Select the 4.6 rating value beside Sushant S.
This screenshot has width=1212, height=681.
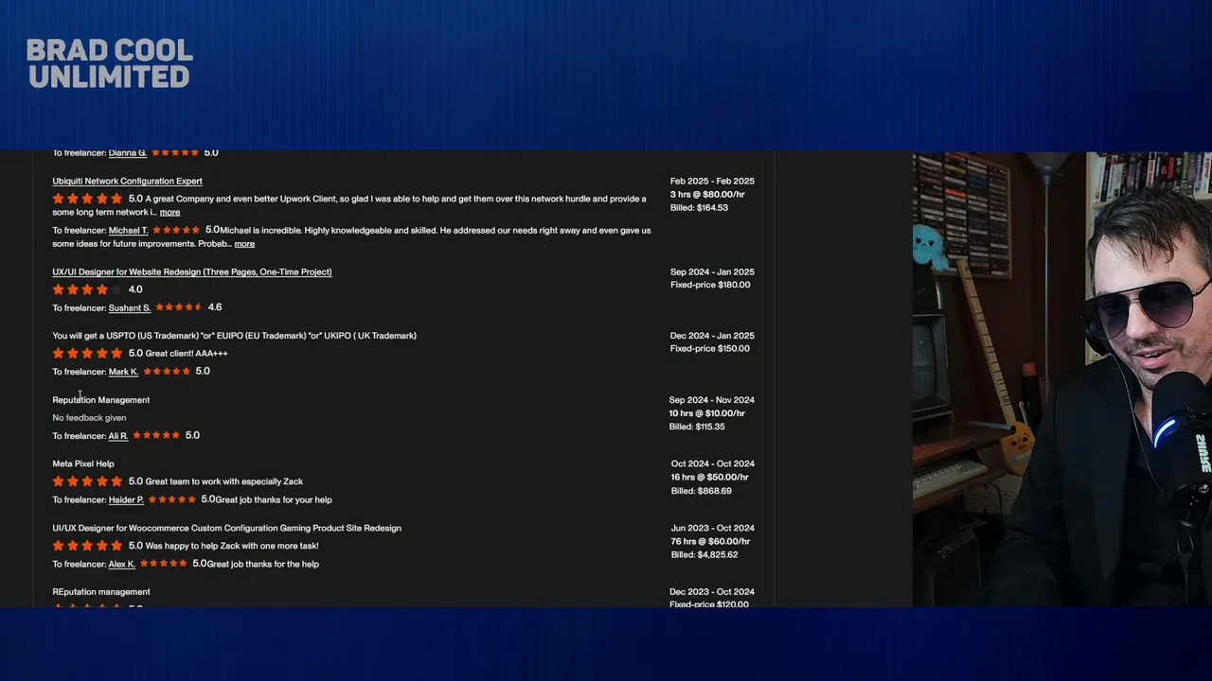click(x=215, y=307)
